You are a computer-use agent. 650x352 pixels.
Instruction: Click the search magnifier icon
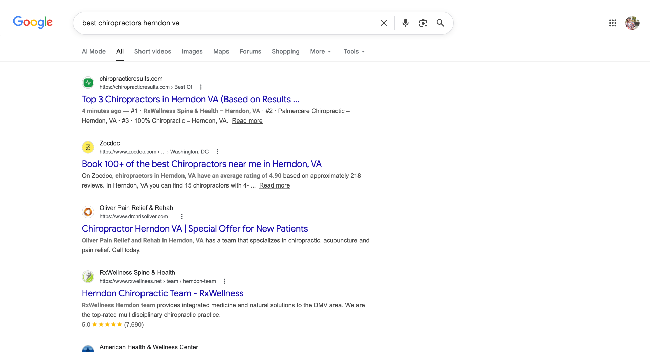point(440,23)
